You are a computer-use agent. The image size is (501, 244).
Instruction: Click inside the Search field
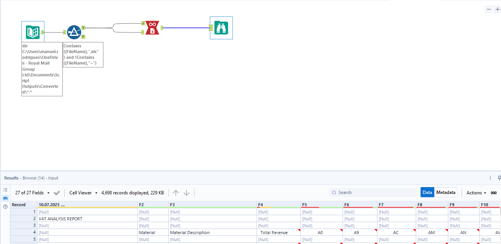373,192
